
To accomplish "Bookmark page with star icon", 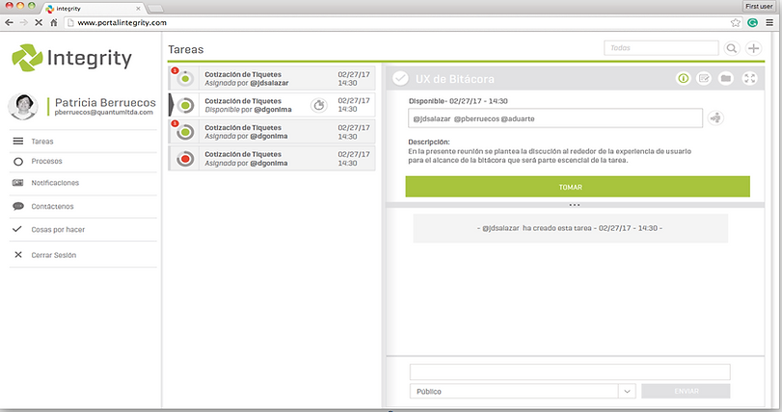I will 735,22.
